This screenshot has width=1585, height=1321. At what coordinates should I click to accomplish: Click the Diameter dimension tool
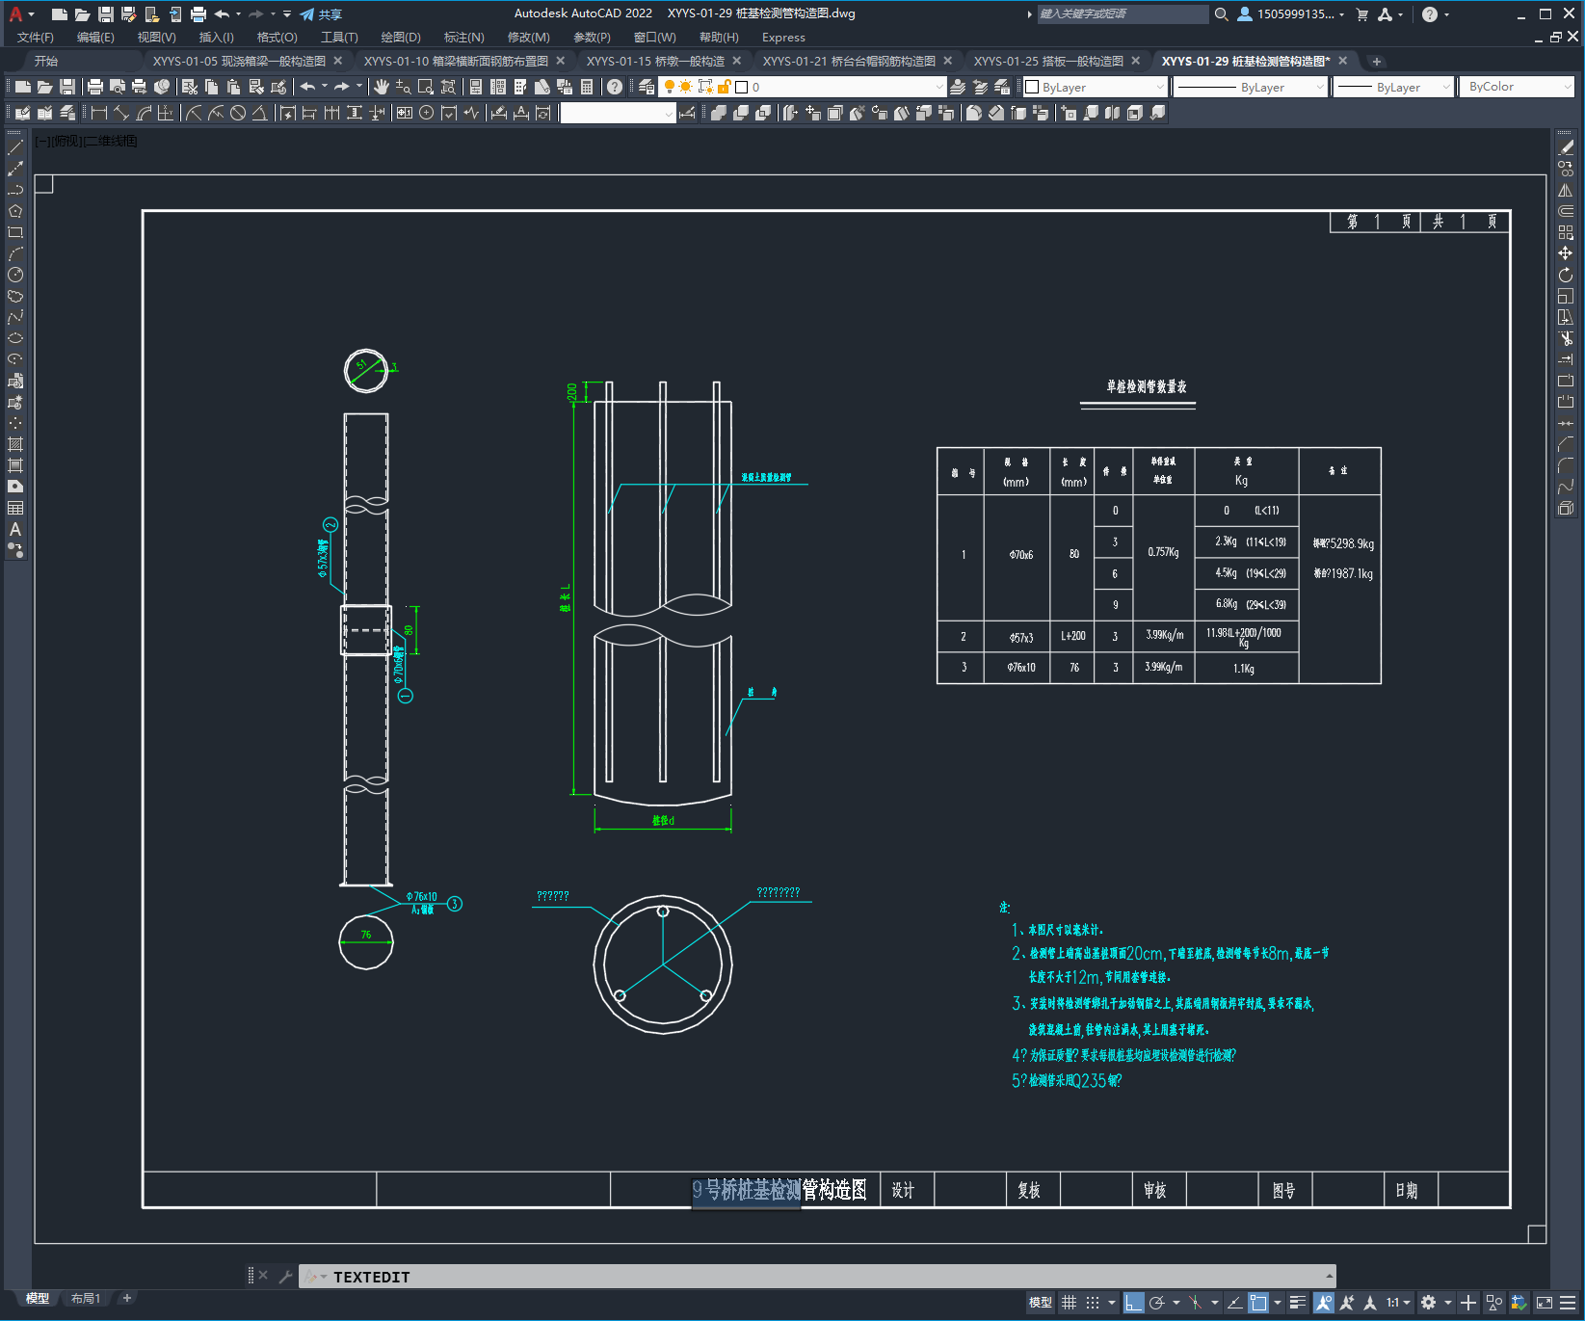238,113
